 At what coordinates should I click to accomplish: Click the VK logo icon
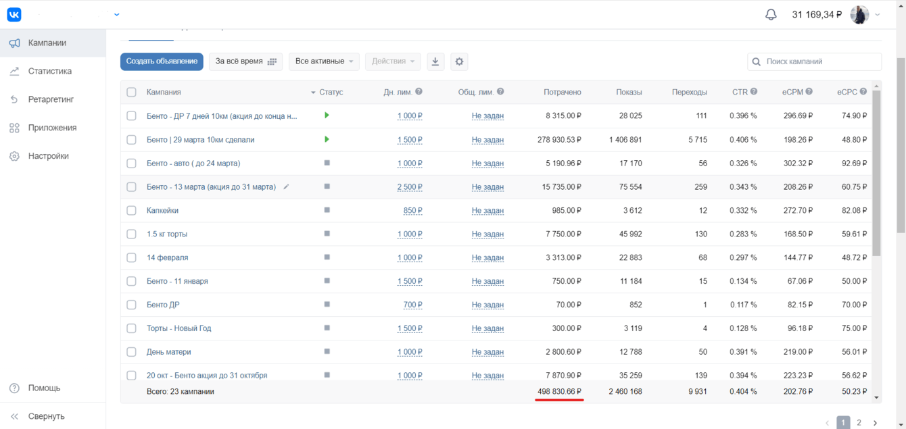14,14
